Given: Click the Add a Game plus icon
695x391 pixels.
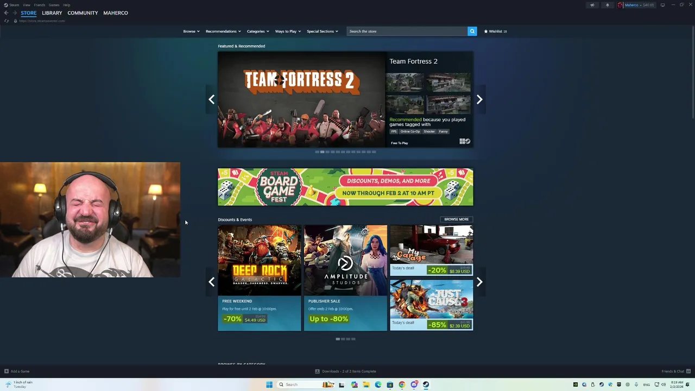Looking at the screenshot, I should [7, 371].
